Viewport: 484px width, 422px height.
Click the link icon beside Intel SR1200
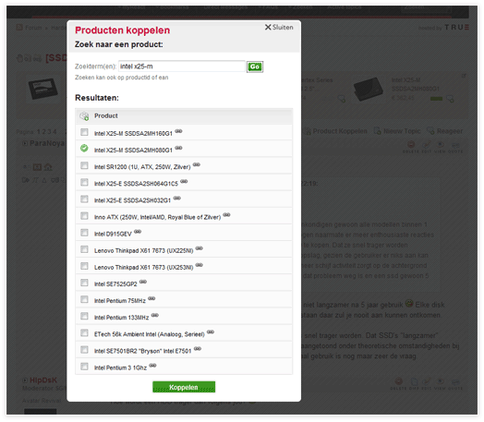197,164
